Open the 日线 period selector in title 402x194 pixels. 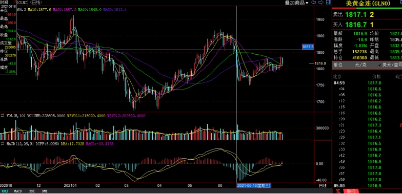(x=36, y=2)
